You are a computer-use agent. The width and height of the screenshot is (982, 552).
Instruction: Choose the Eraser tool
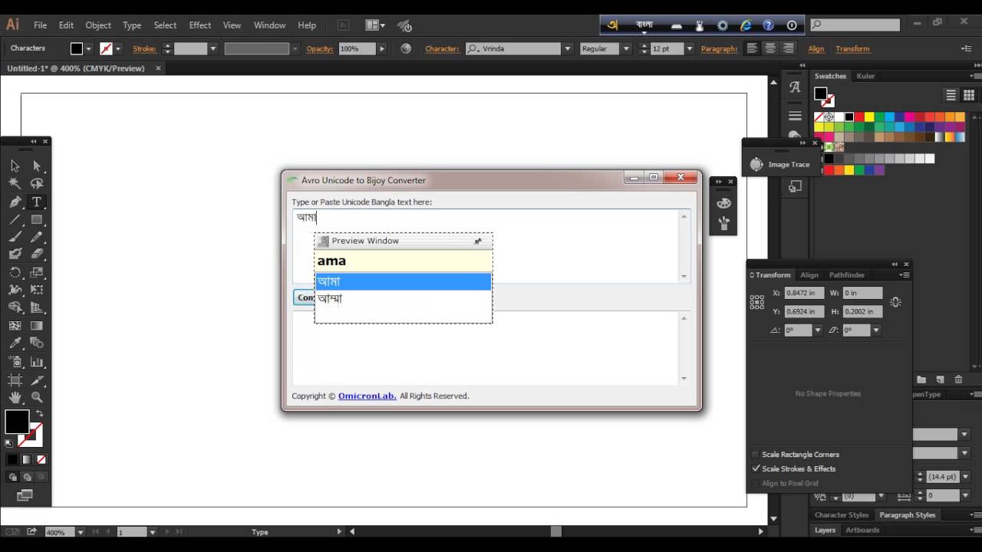pyautogui.click(x=36, y=255)
